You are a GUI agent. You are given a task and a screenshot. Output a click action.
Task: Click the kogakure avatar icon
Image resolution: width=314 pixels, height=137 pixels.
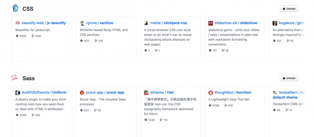[x=275, y=23]
